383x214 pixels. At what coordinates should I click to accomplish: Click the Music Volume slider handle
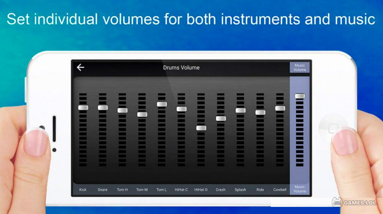[300, 96]
